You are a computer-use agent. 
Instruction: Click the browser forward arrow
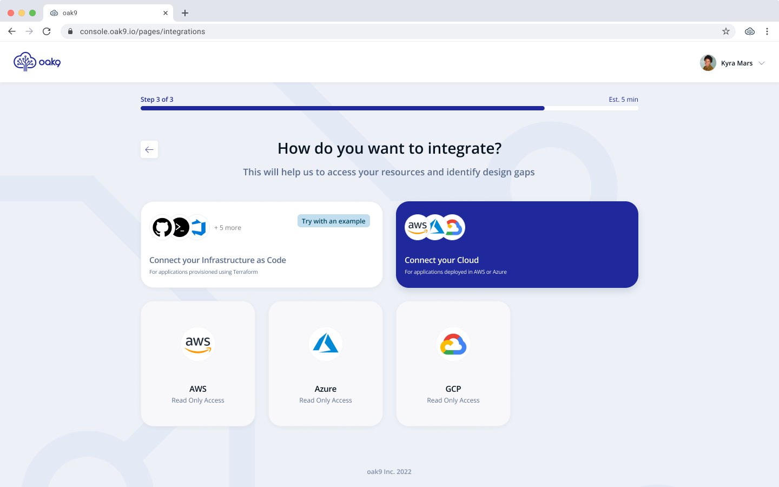(x=29, y=31)
